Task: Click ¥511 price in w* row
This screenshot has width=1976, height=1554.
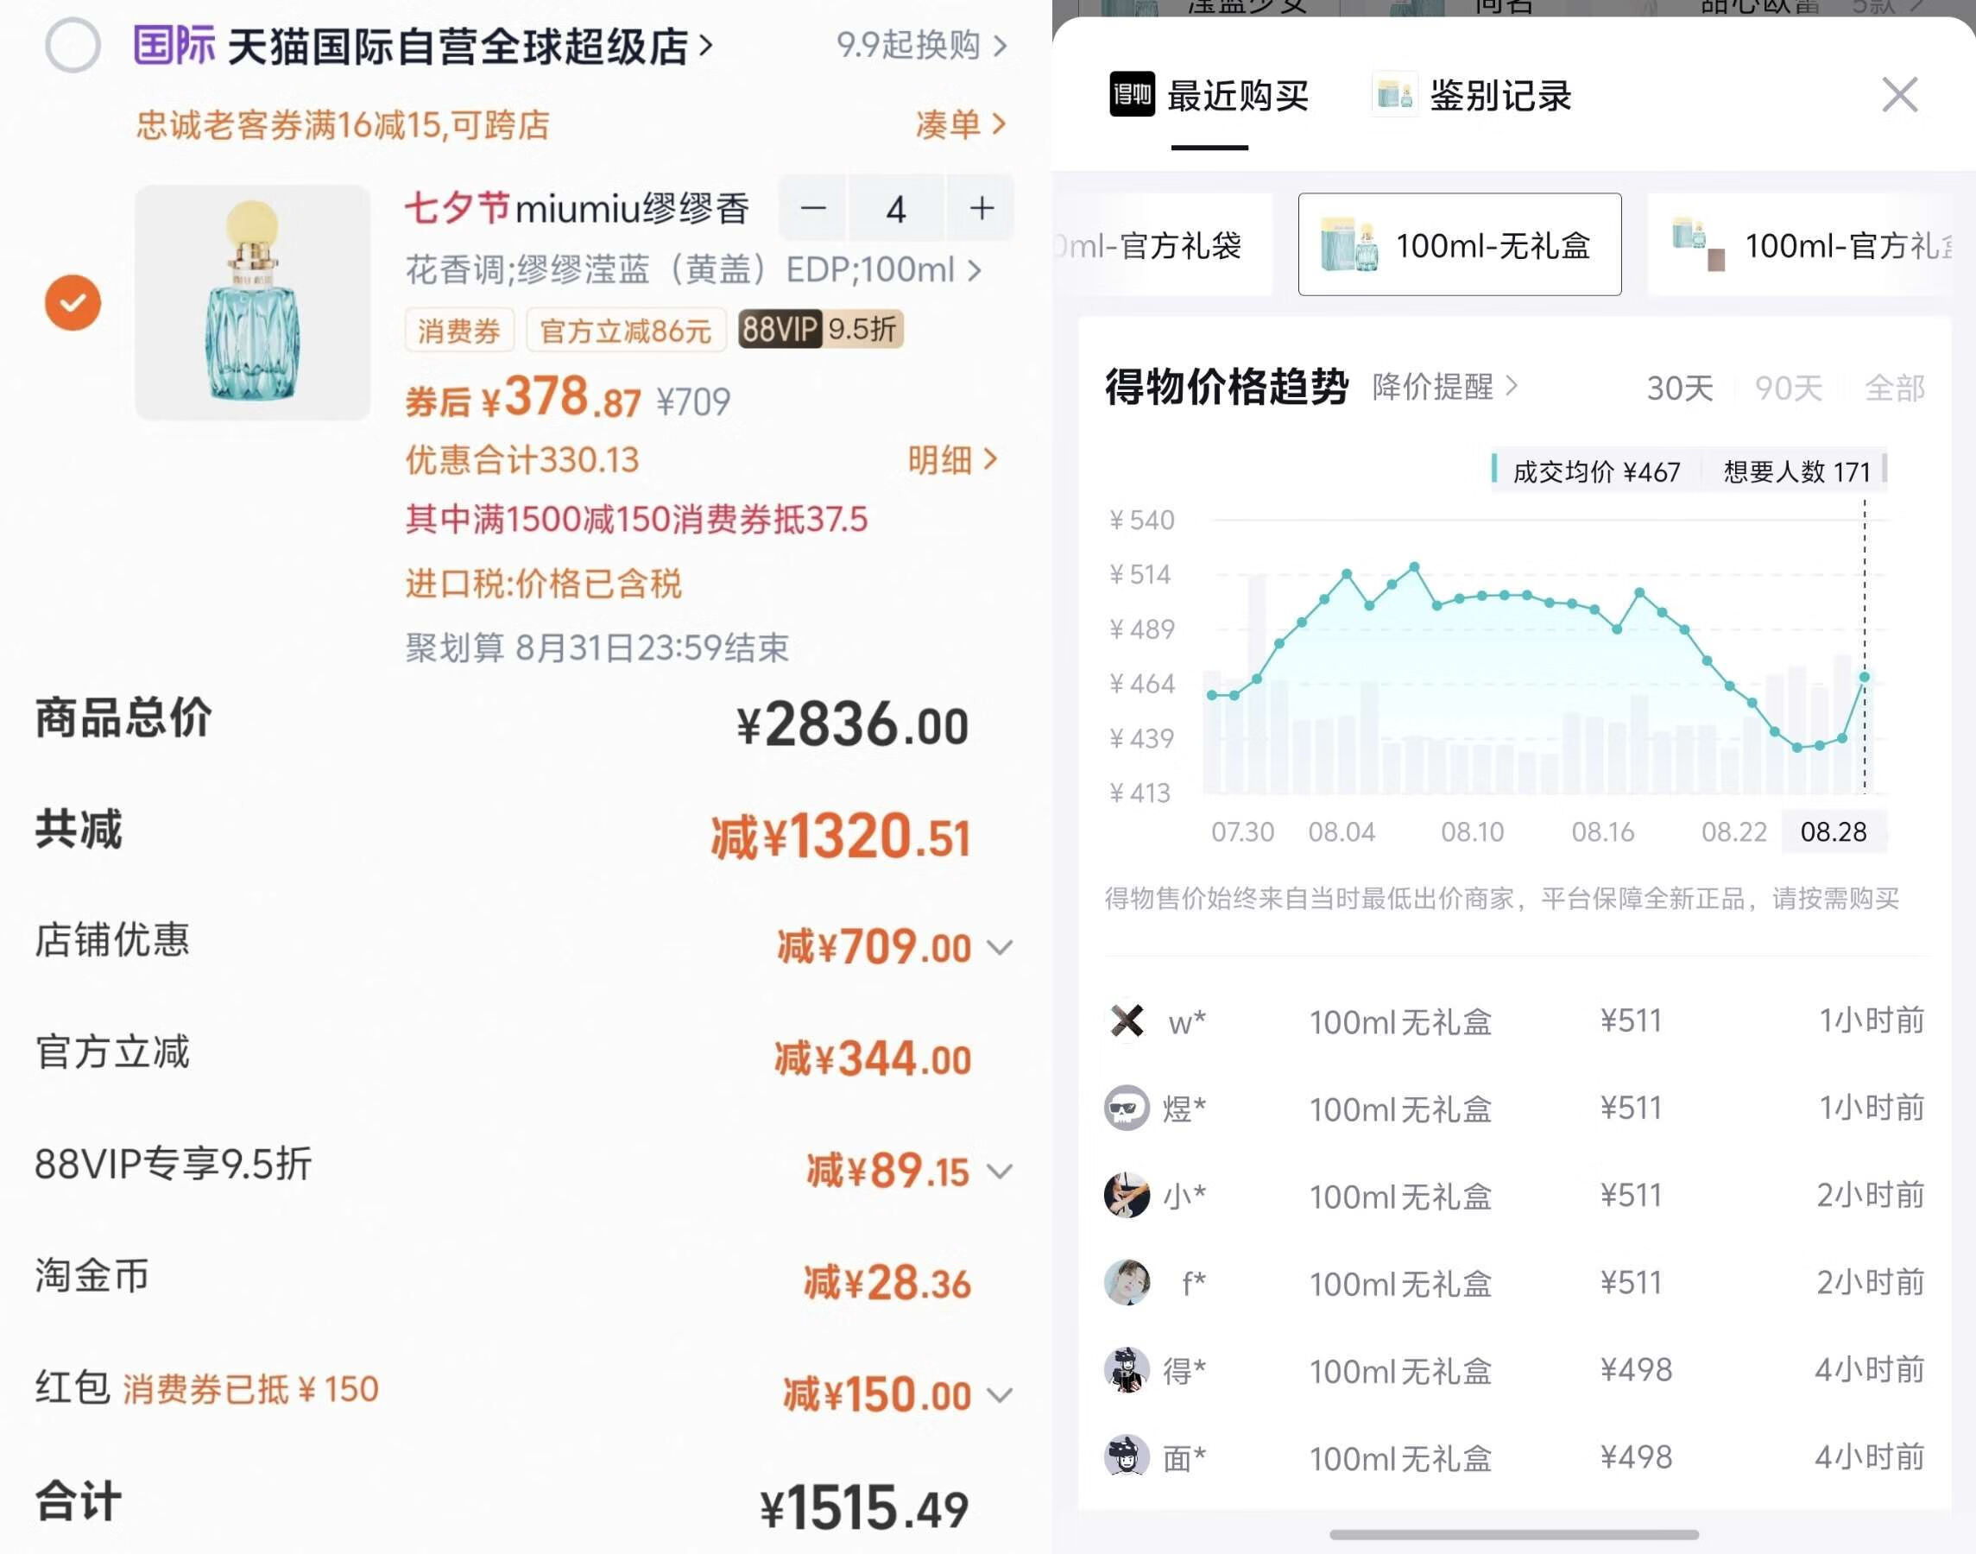Action: (x=1632, y=1020)
